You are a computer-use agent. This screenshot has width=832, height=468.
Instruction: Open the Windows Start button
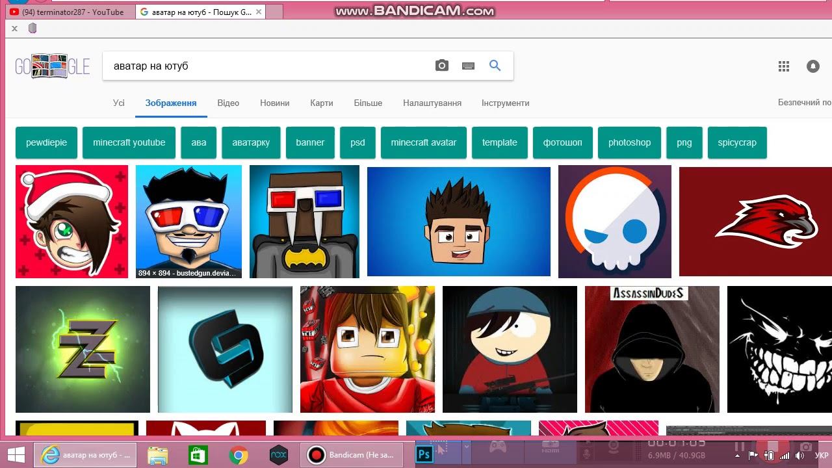16,455
